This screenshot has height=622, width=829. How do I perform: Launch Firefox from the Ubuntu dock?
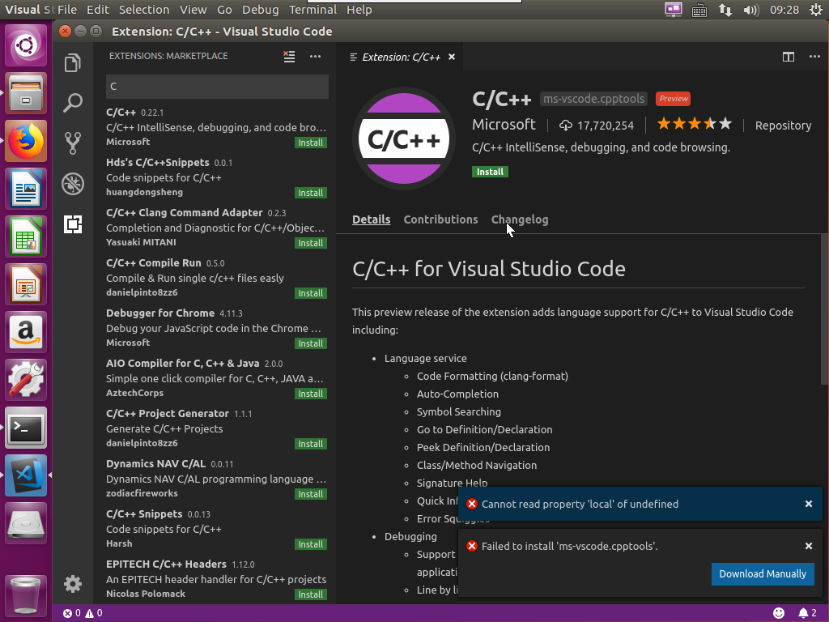25,141
